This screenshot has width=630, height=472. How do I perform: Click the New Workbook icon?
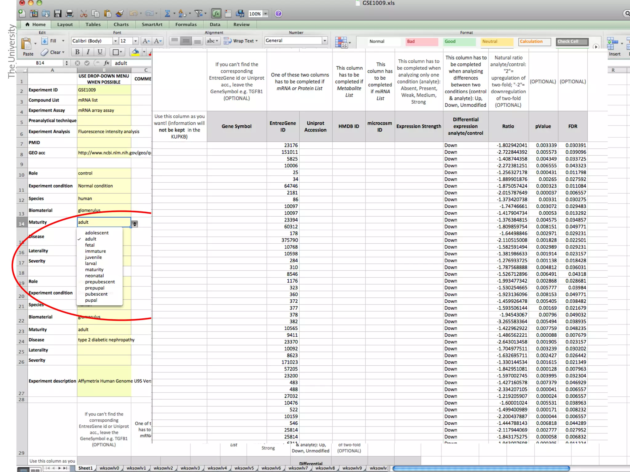(x=22, y=14)
